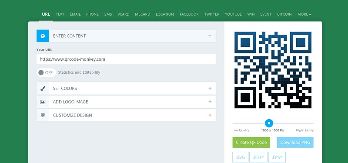The height and width of the screenshot is (163, 348).
Task: Click the QR icon for Customize Design
Action: pos(43,115)
